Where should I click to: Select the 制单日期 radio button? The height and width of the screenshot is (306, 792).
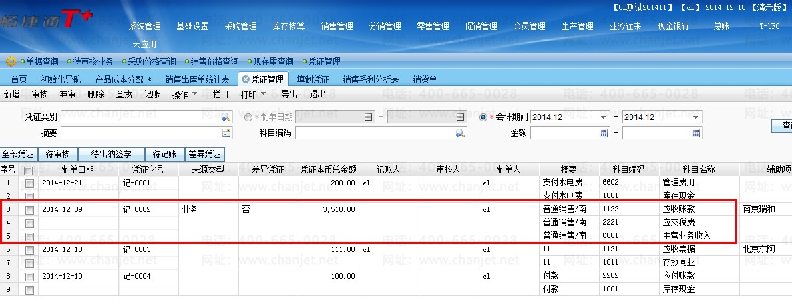[248, 117]
